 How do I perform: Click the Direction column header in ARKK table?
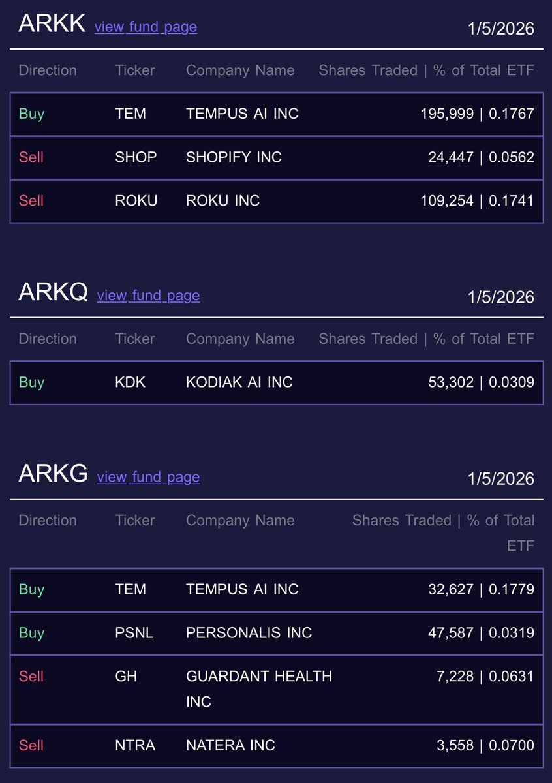(48, 70)
